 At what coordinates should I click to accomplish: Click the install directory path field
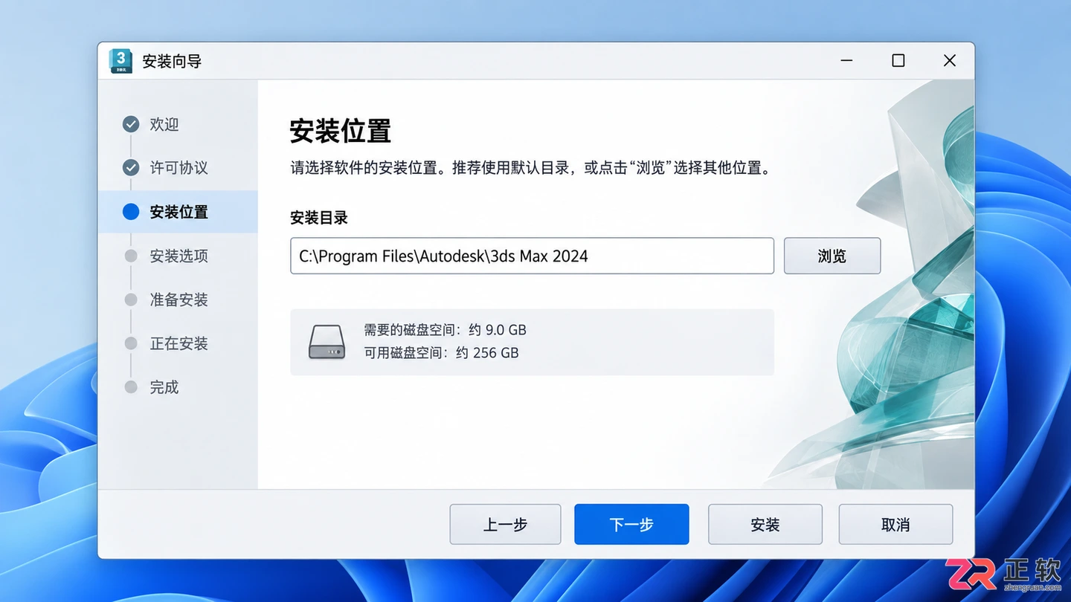(x=532, y=256)
